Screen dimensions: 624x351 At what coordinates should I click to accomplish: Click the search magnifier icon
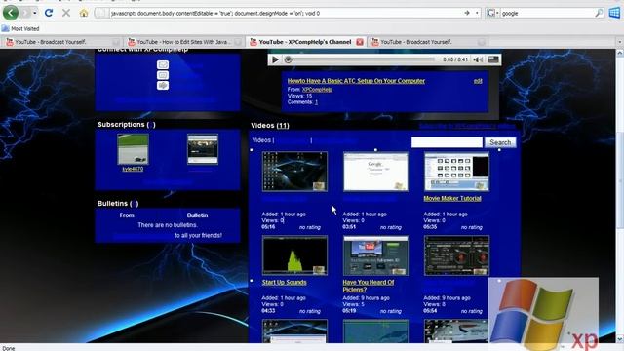[x=599, y=13]
